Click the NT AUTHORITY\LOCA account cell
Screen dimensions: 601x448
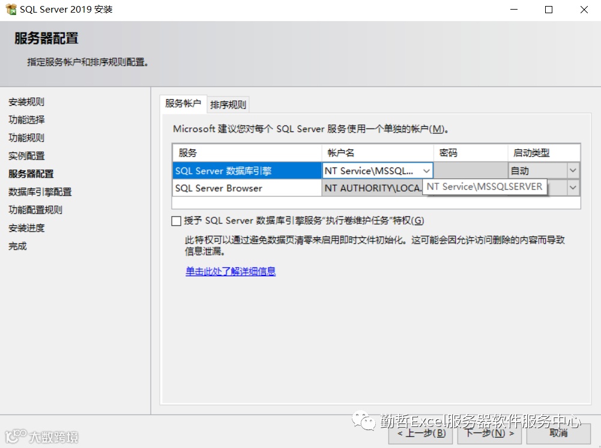point(372,188)
